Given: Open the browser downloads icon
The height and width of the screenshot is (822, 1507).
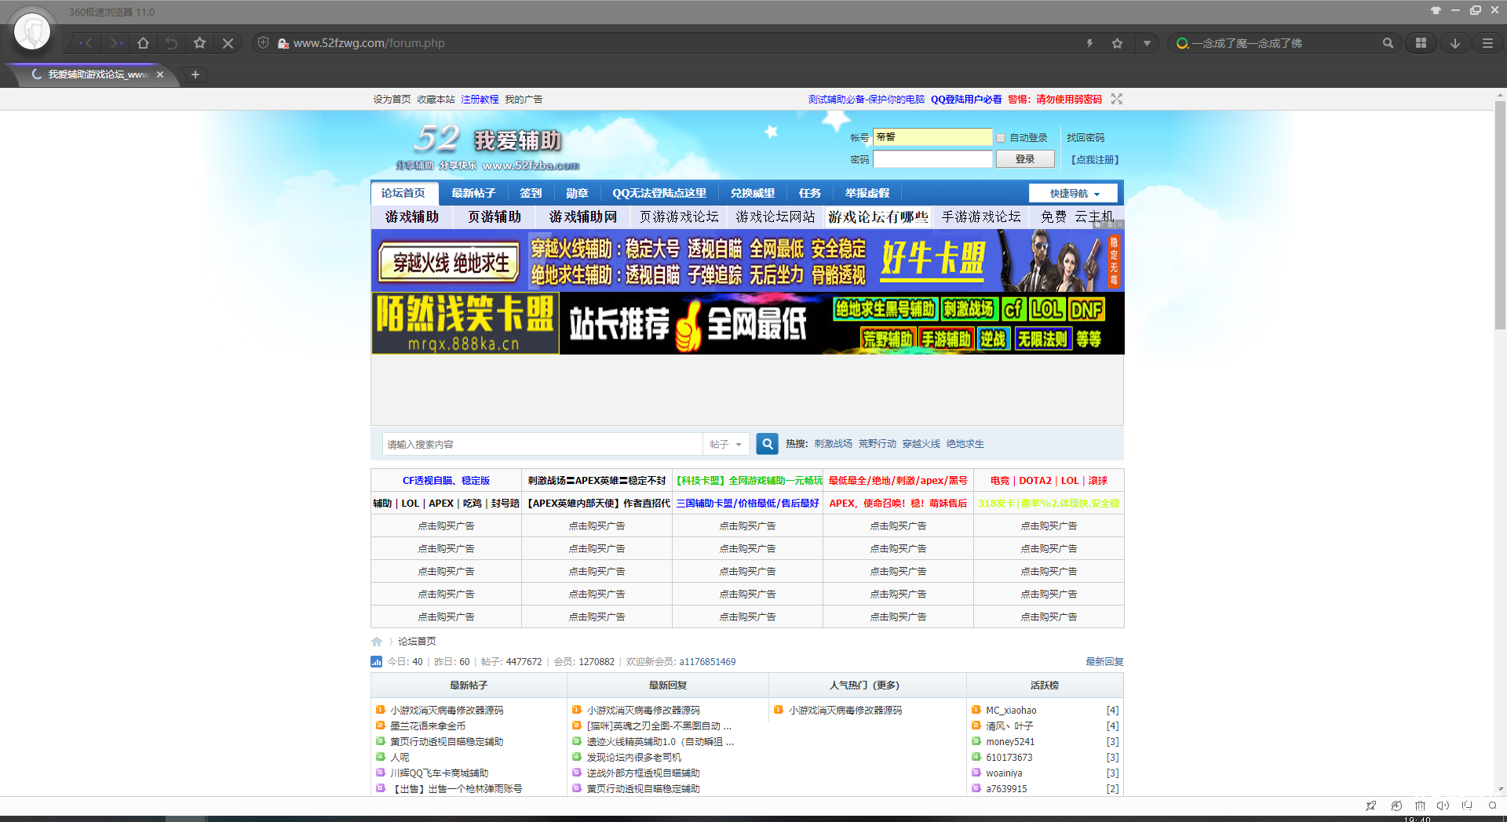Looking at the screenshot, I should coord(1454,43).
